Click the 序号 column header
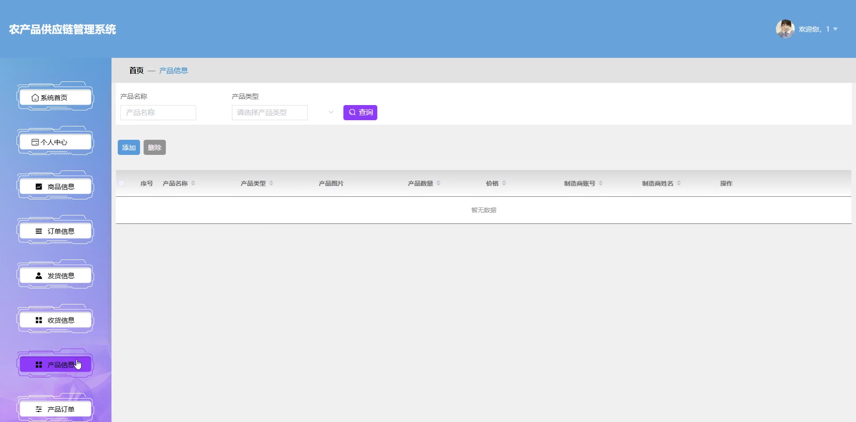The height and width of the screenshot is (422, 856). 147,183
